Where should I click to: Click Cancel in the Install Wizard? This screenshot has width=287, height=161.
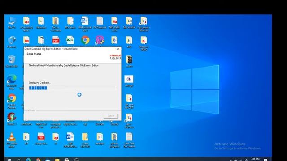coord(111,116)
